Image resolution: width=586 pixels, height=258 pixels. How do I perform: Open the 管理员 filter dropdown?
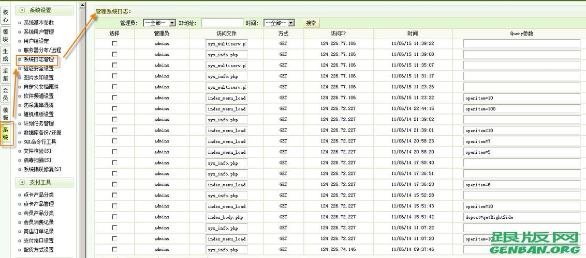[159, 23]
